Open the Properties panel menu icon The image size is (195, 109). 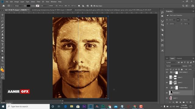[x=193, y=11]
